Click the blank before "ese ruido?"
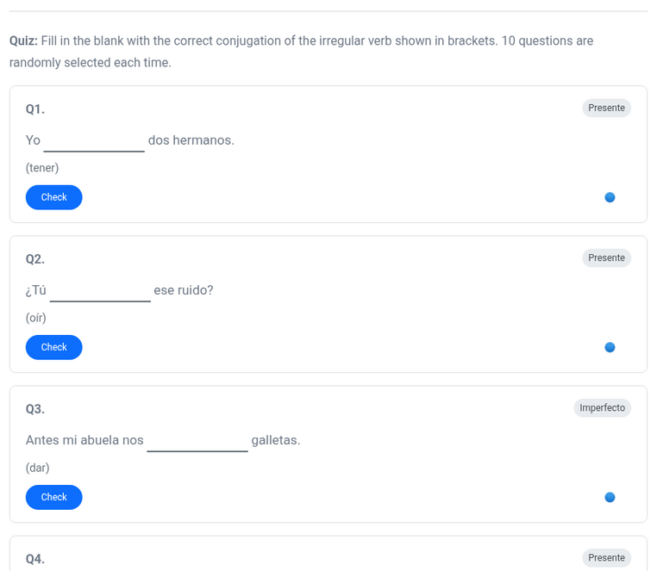The width and height of the screenshot is (657, 571). (100, 290)
